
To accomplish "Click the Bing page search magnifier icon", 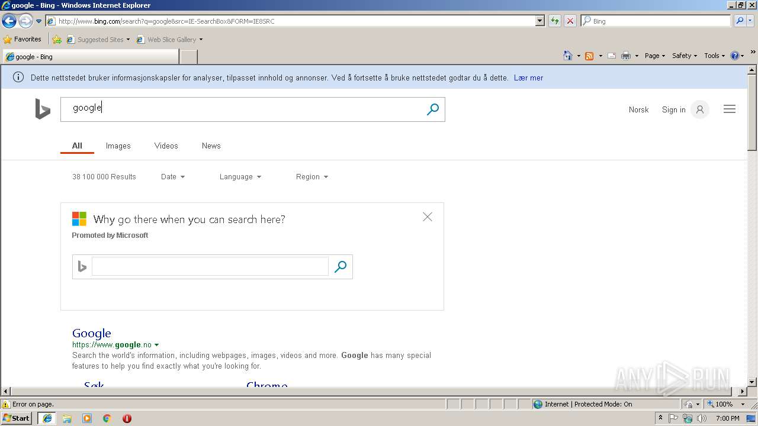I will click(x=433, y=109).
